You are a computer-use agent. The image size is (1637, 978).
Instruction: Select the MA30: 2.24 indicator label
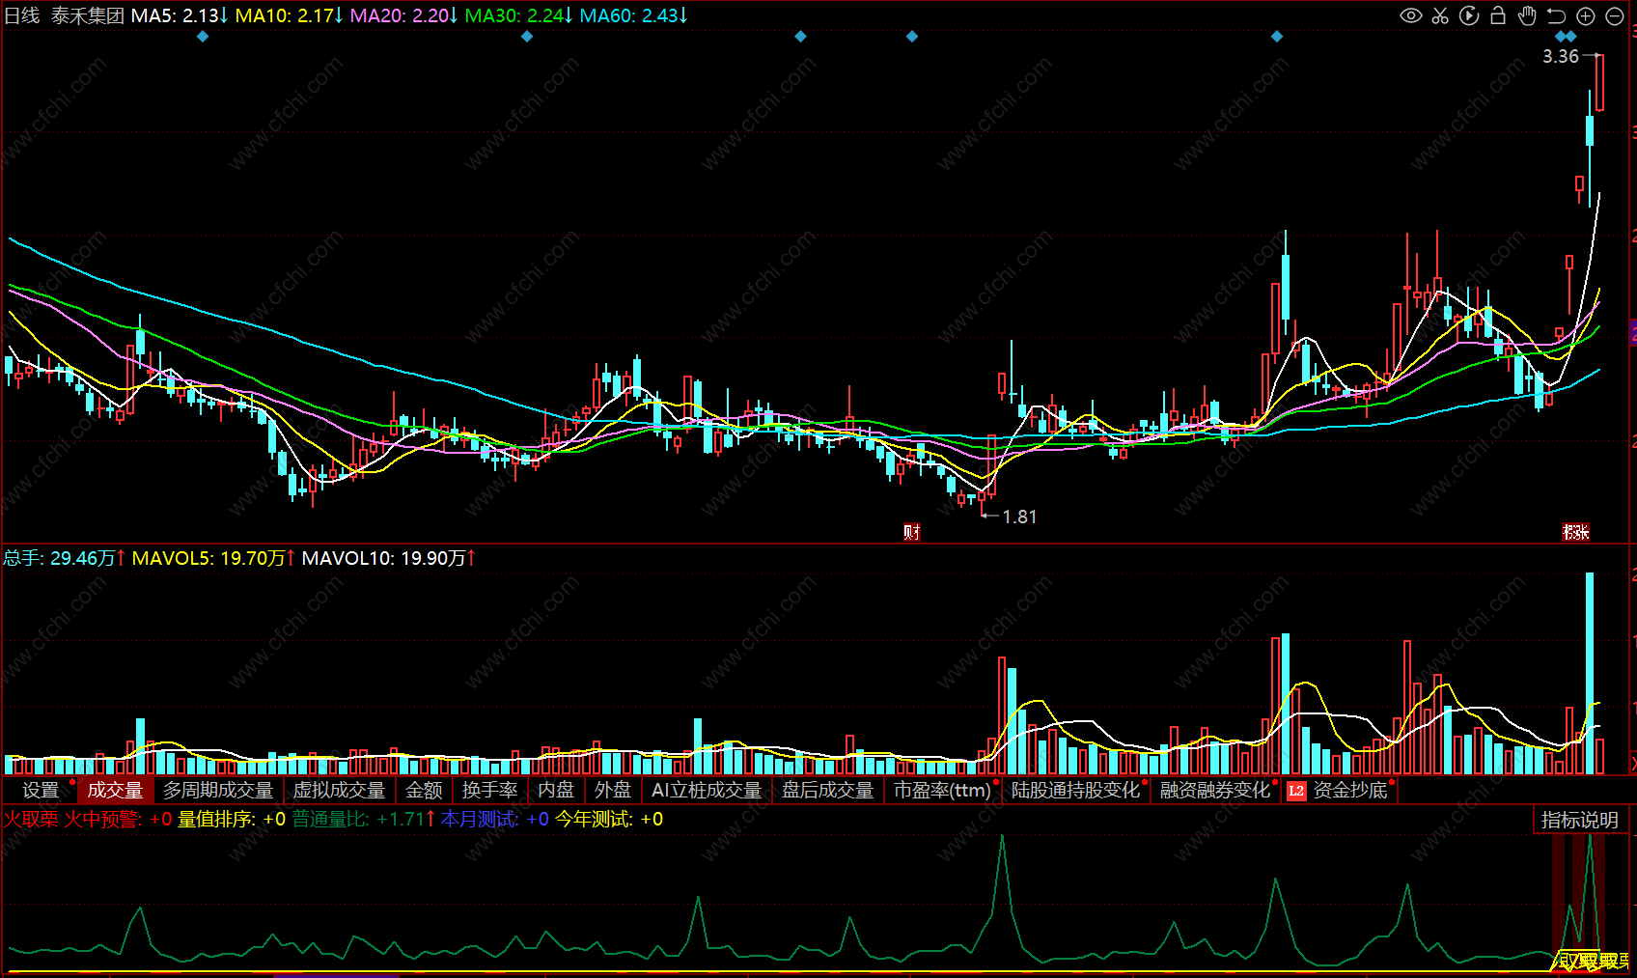point(519,15)
